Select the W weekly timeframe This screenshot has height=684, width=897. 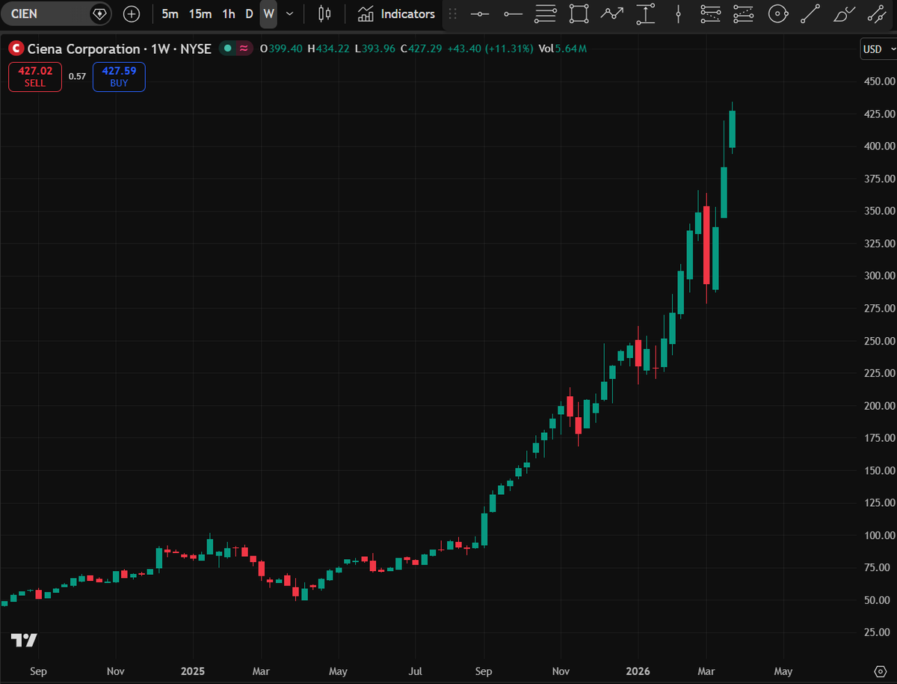pyautogui.click(x=268, y=13)
